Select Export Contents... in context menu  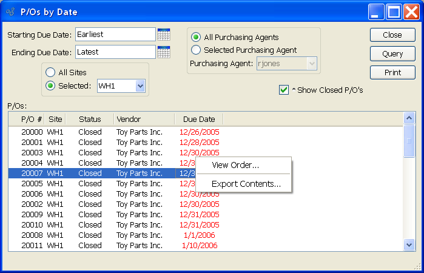[246, 184]
